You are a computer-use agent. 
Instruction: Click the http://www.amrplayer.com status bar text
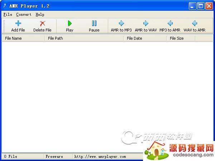pyautogui.click(x=100, y=156)
